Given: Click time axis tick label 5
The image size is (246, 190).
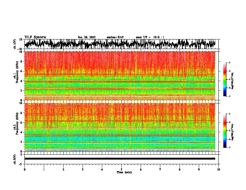Looking at the screenshot, I should (x=121, y=170).
